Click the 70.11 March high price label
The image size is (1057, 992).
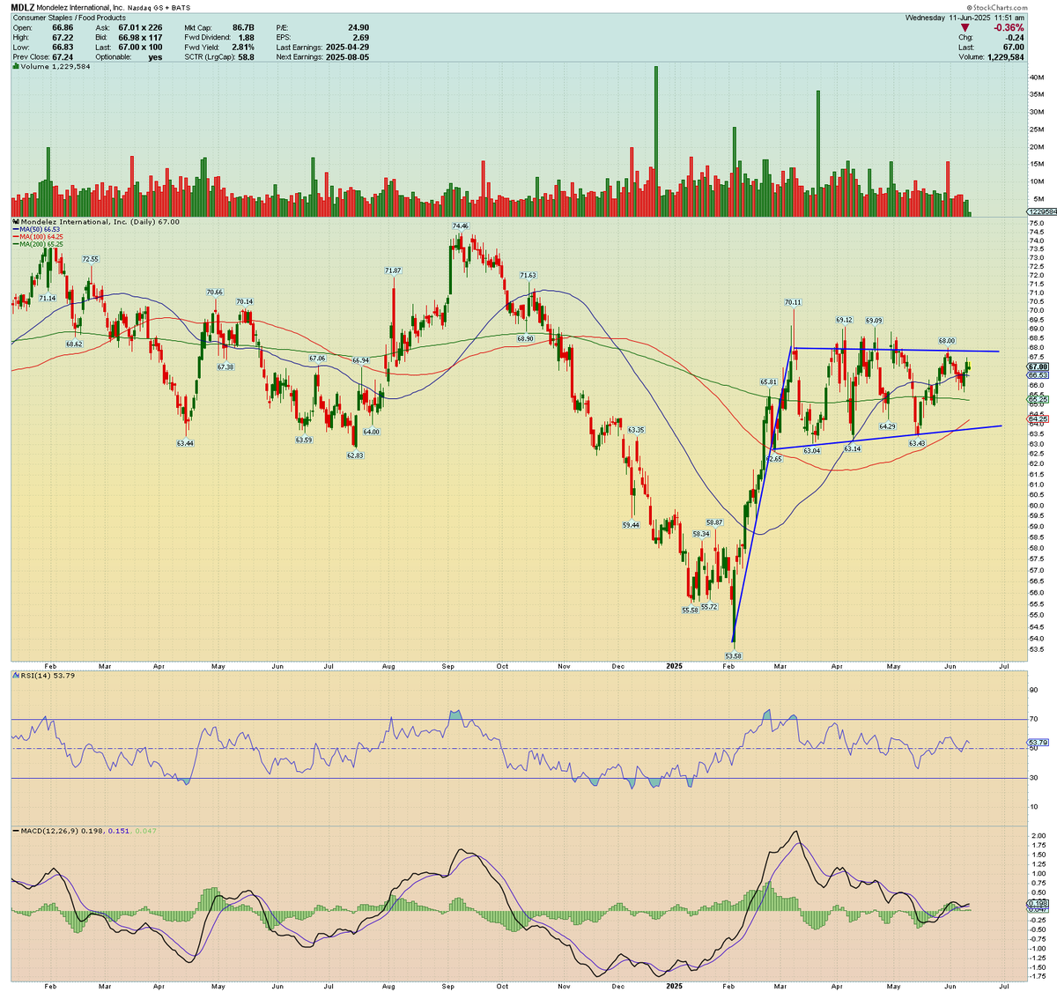794,302
